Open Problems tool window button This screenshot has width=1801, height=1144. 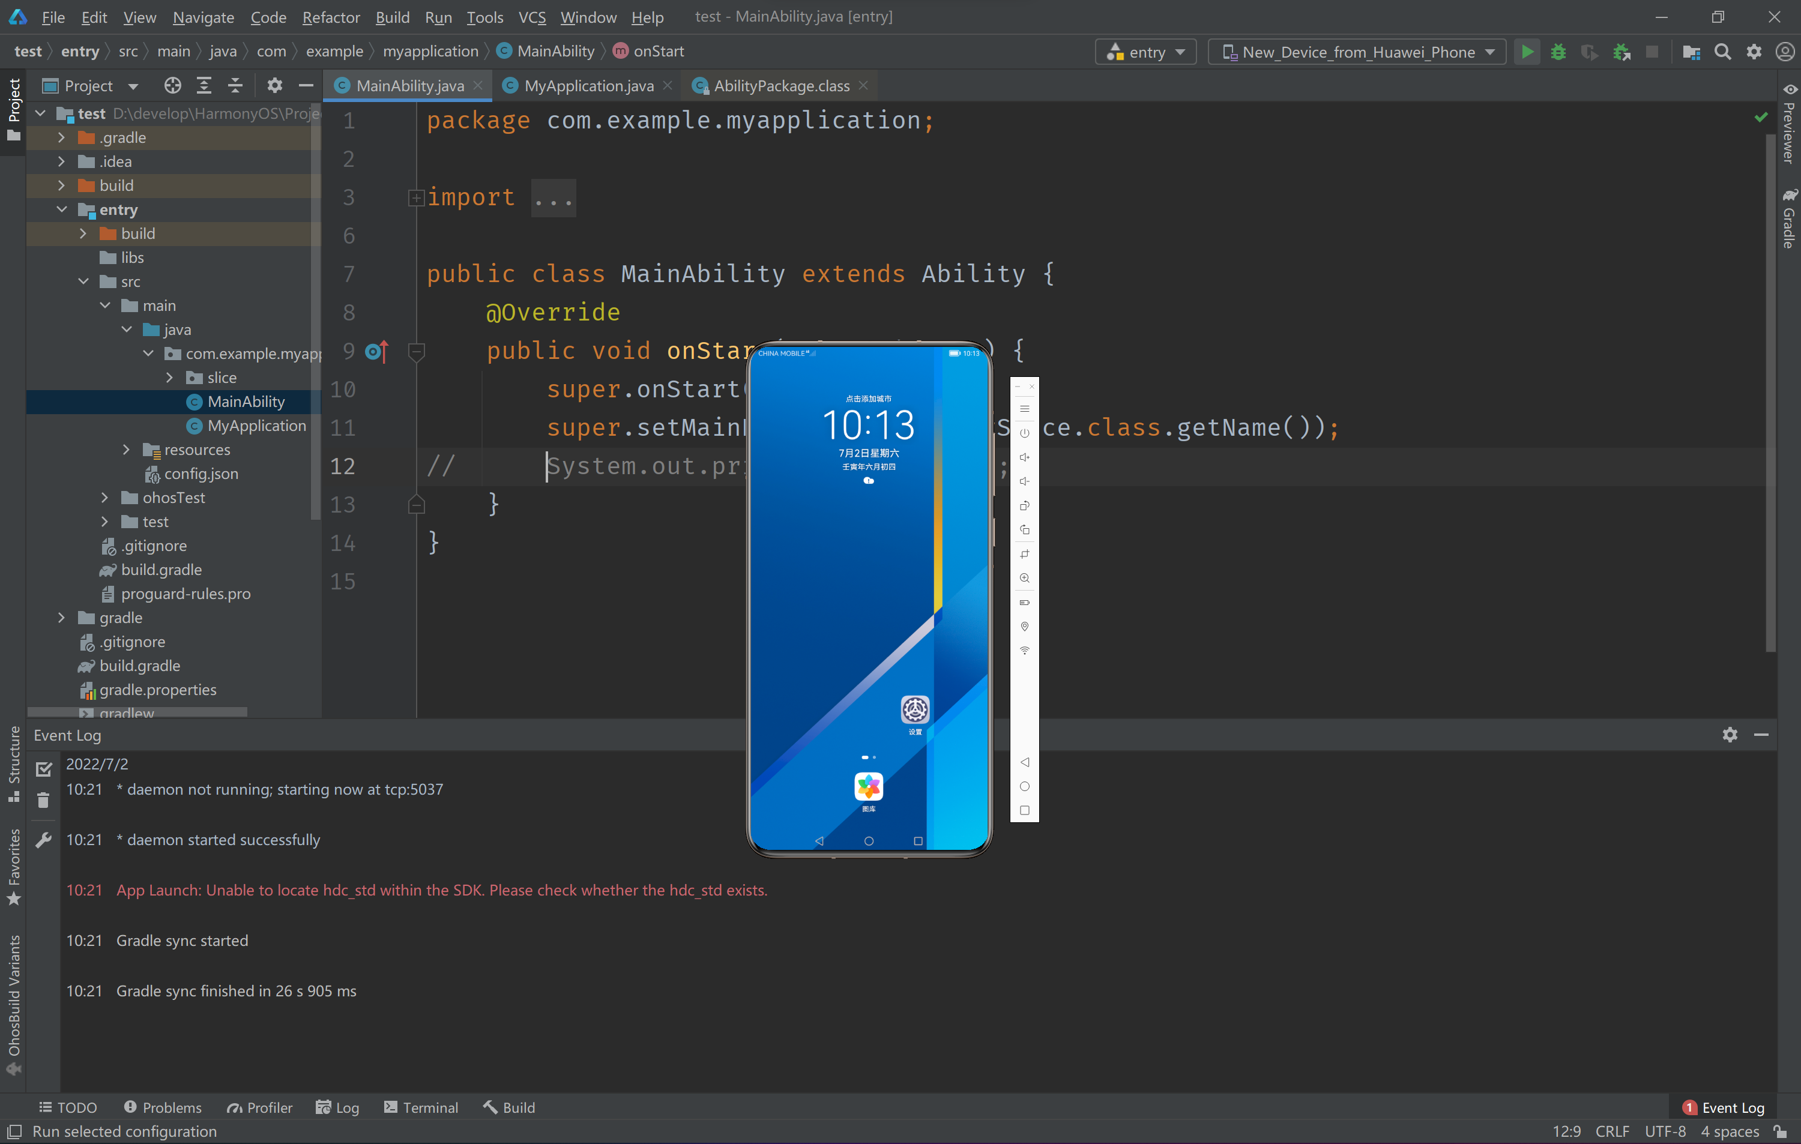tap(163, 1107)
